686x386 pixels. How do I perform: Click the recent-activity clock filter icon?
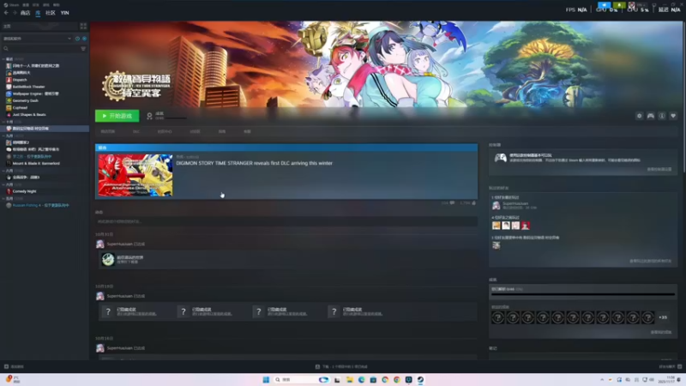click(x=77, y=39)
